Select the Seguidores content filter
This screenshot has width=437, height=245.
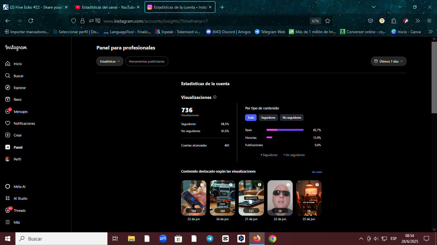point(268,118)
